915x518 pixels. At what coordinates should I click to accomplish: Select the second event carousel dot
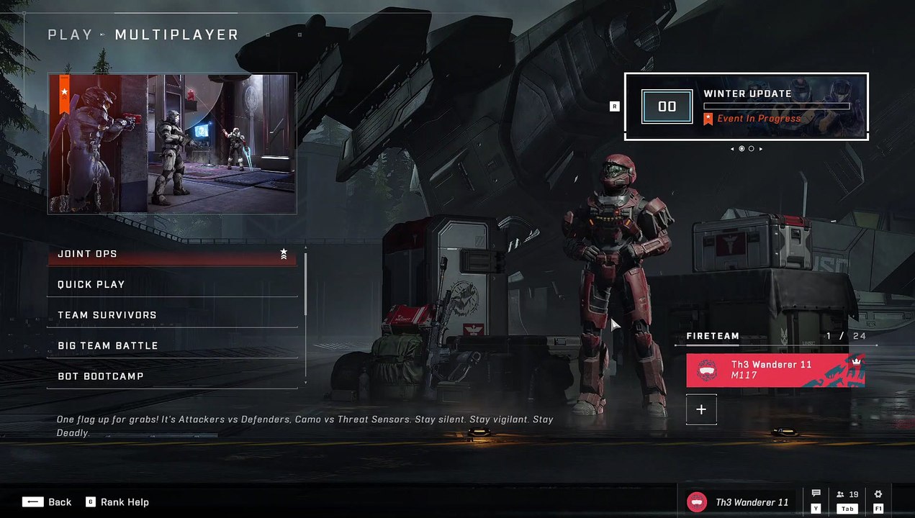click(751, 149)
